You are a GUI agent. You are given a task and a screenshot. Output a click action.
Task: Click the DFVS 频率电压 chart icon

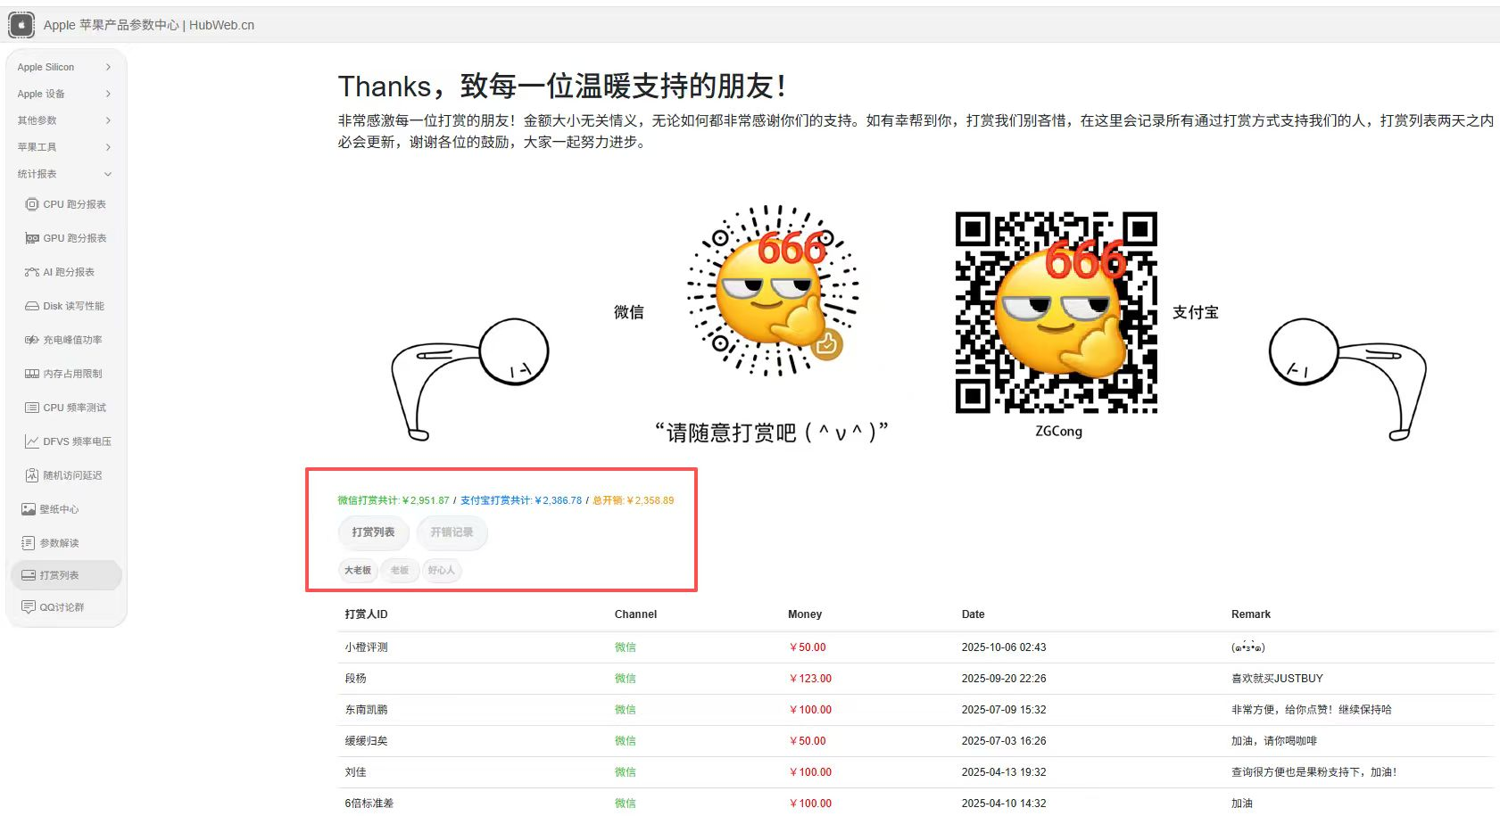click(32, 441)
